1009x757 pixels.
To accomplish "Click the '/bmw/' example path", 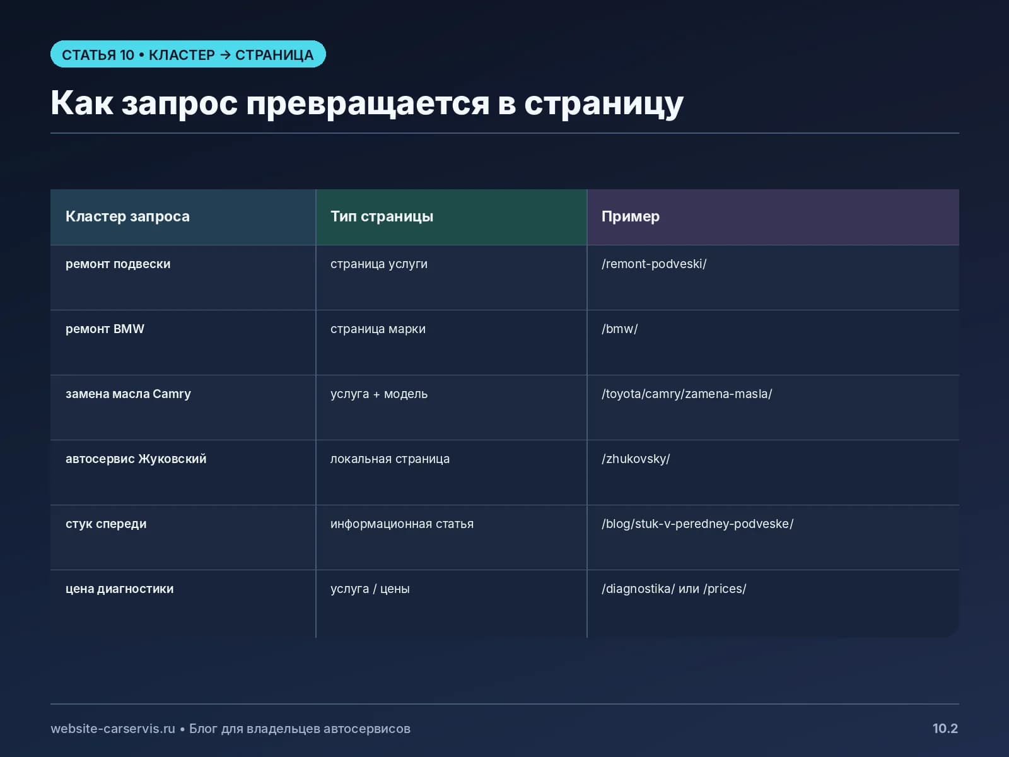I will [620, 329].
